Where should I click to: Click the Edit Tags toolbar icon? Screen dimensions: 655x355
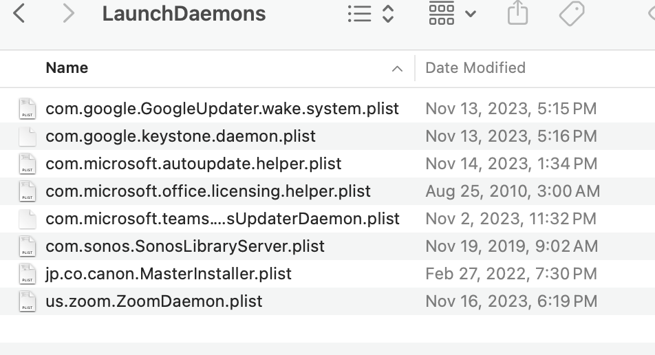click(x=571, y=14)
